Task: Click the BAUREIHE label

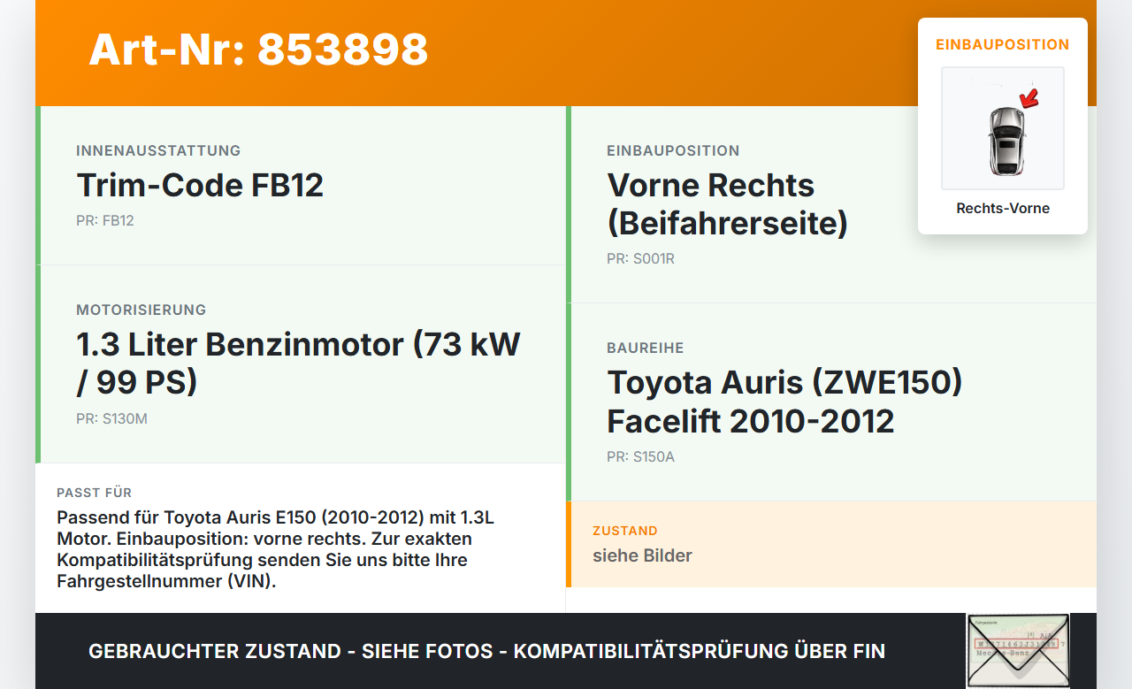Action: click(646, 348)
